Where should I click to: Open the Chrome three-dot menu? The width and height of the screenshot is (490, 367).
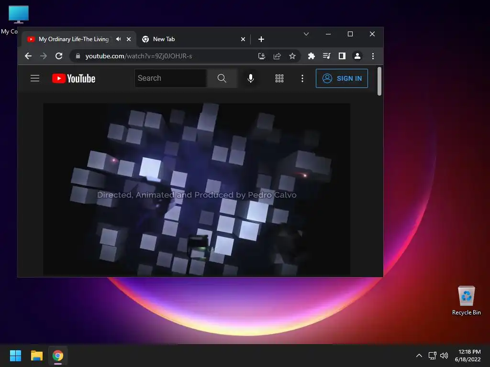click(x=373, y=56)
